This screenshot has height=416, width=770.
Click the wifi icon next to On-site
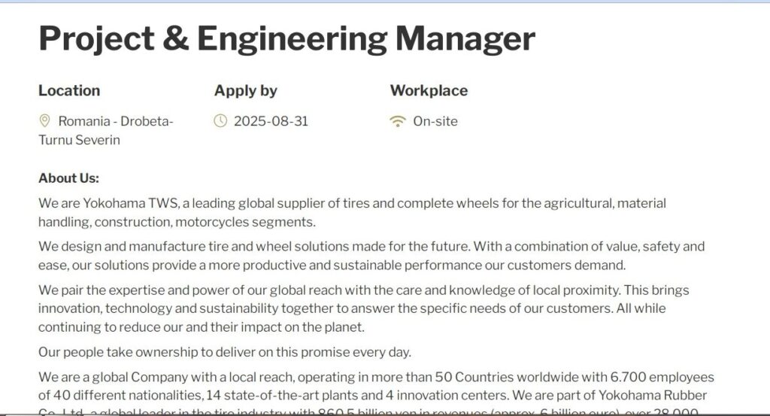click(x=397, y=121)
